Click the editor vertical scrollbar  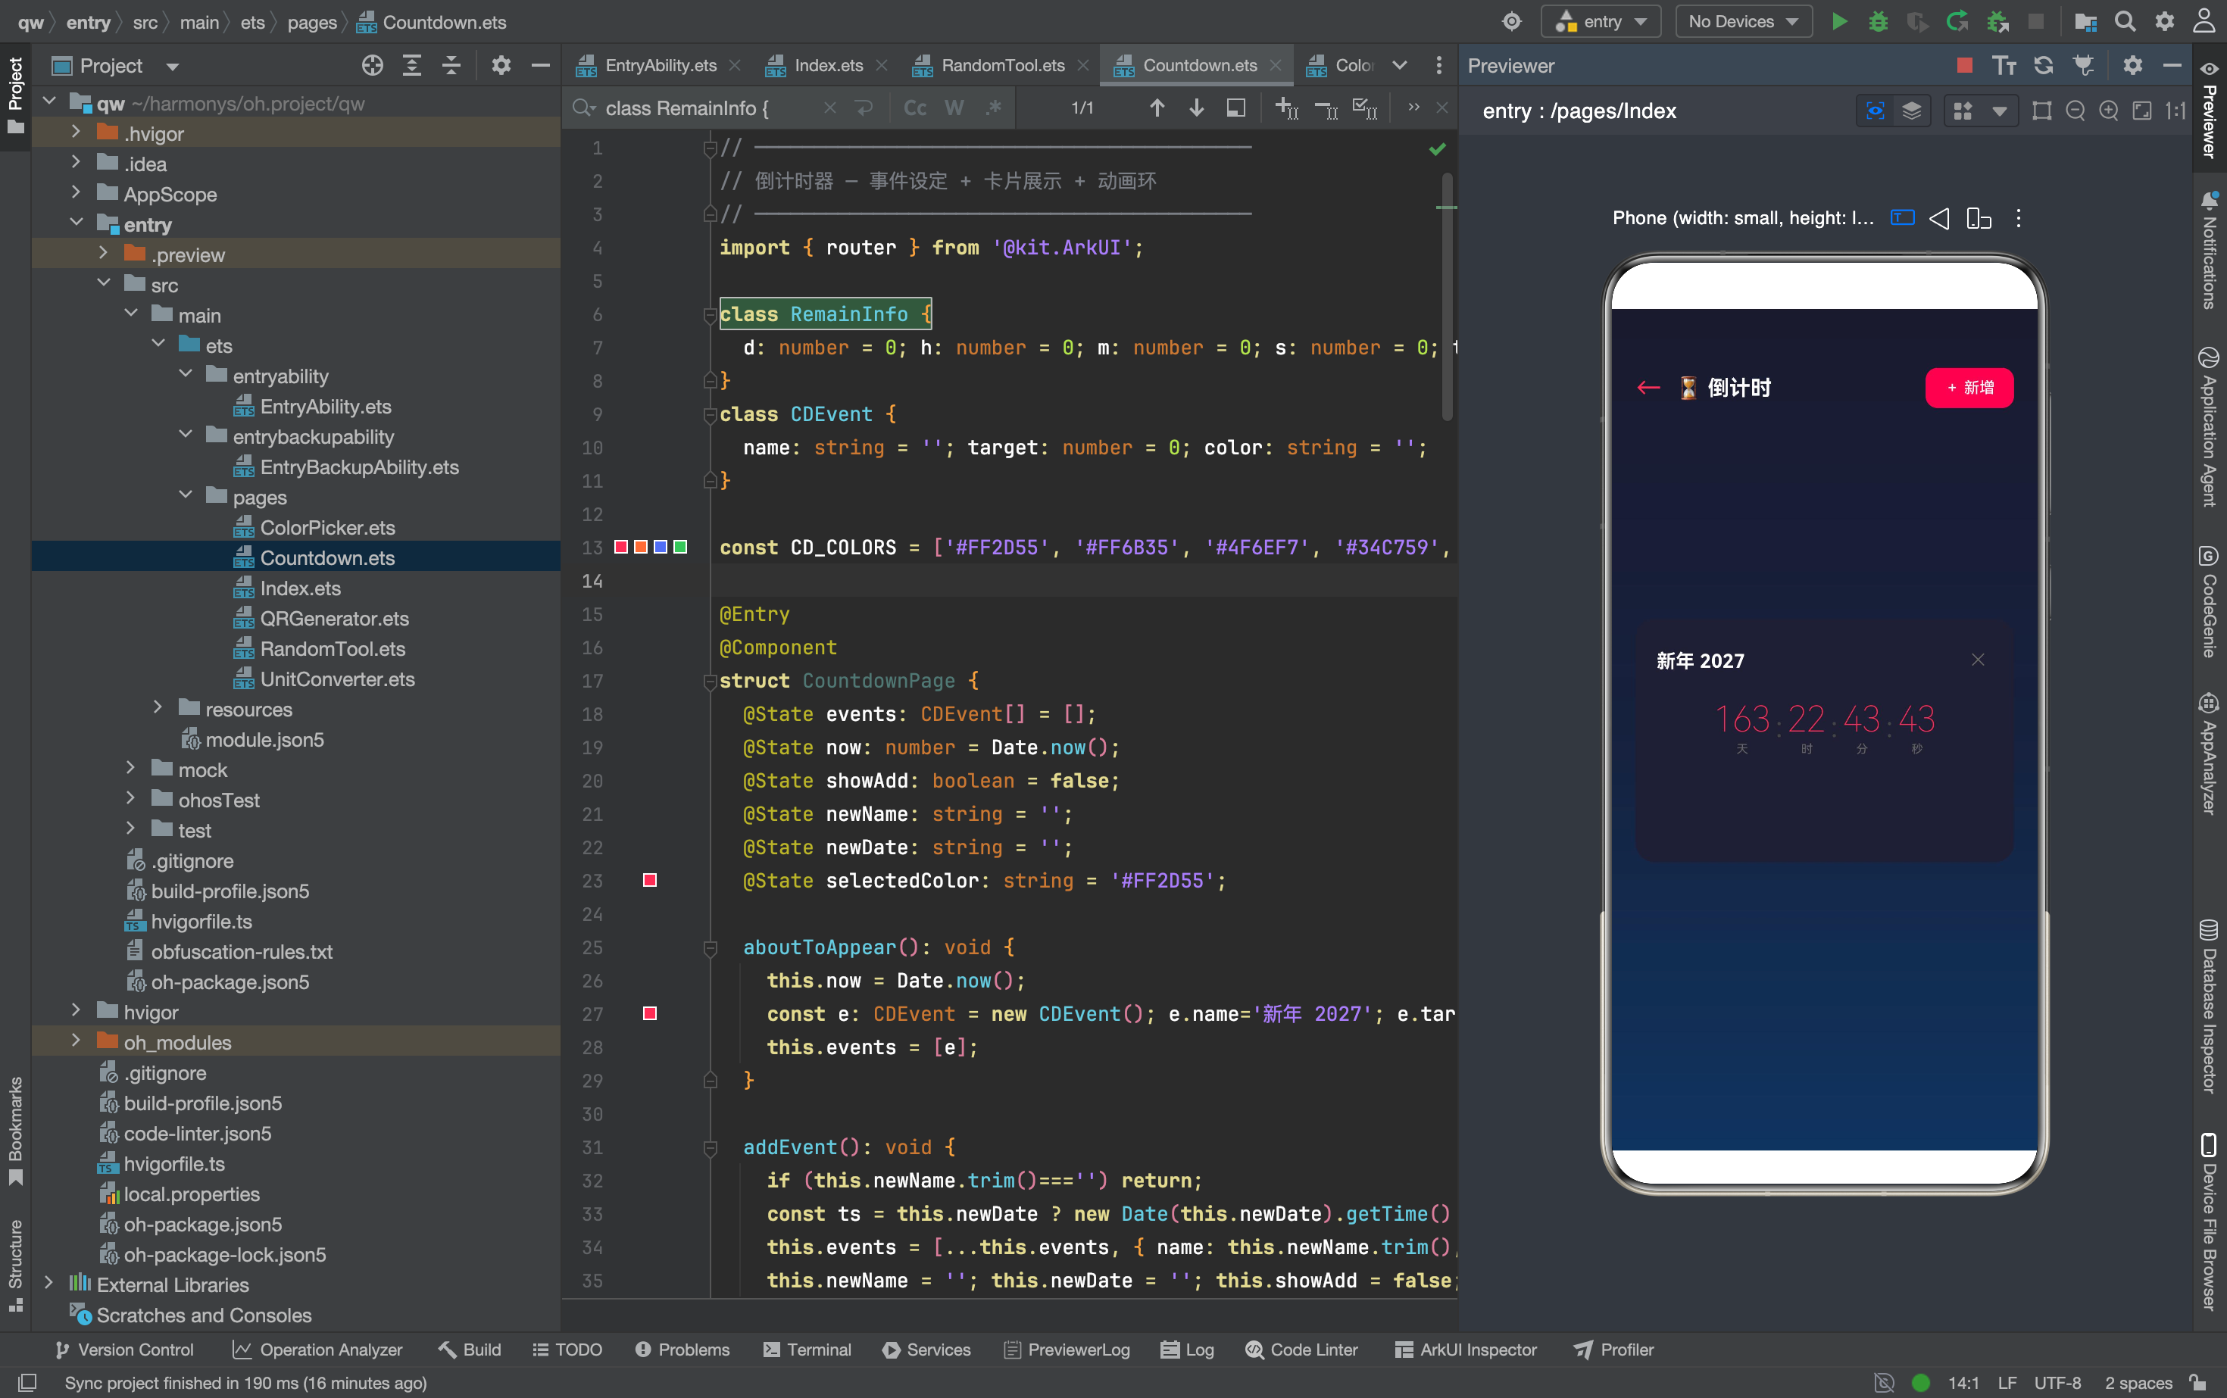click(1447, 296)
